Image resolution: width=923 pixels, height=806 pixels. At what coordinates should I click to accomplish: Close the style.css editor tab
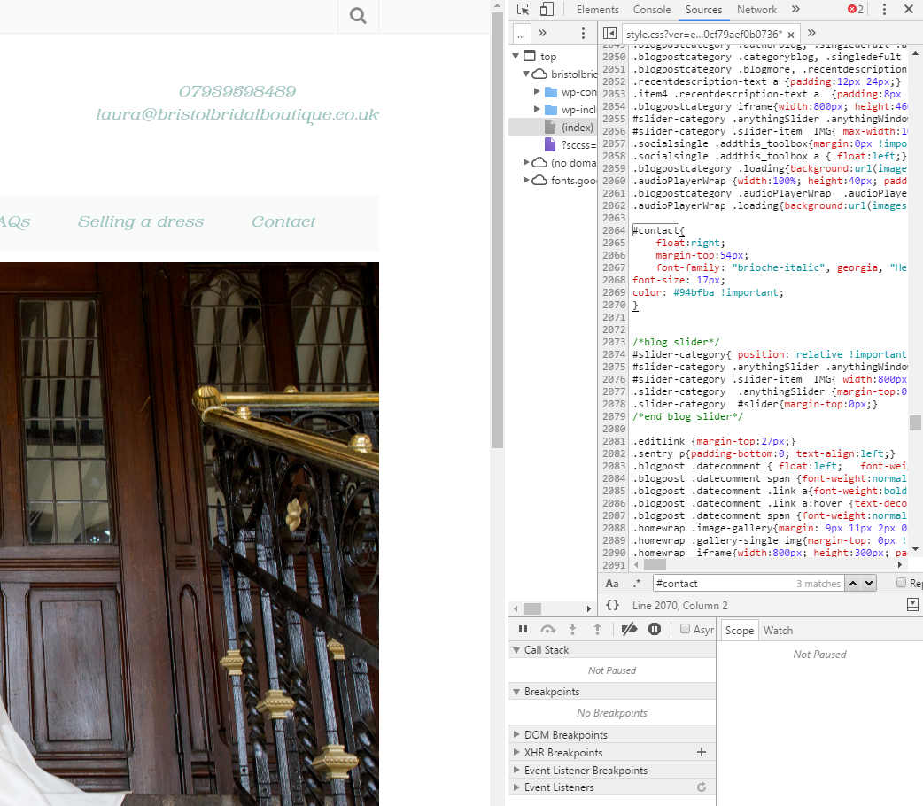pyautogui.click(x=791, y=35)
